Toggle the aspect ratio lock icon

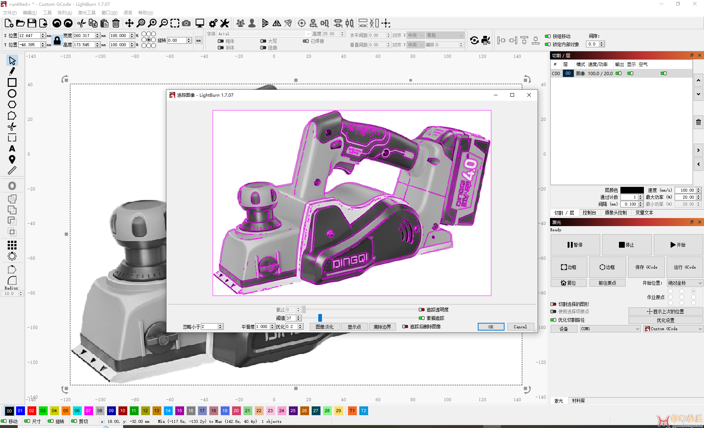[57, 40]
